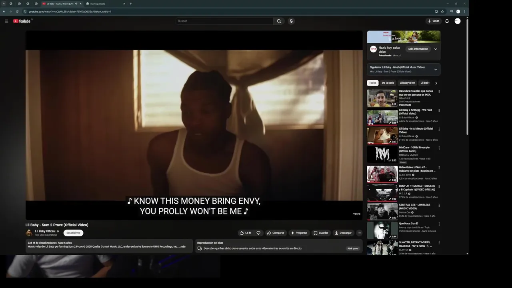Bookmark this page with the star icon
512x288 pixels.
tap(442, 12)
